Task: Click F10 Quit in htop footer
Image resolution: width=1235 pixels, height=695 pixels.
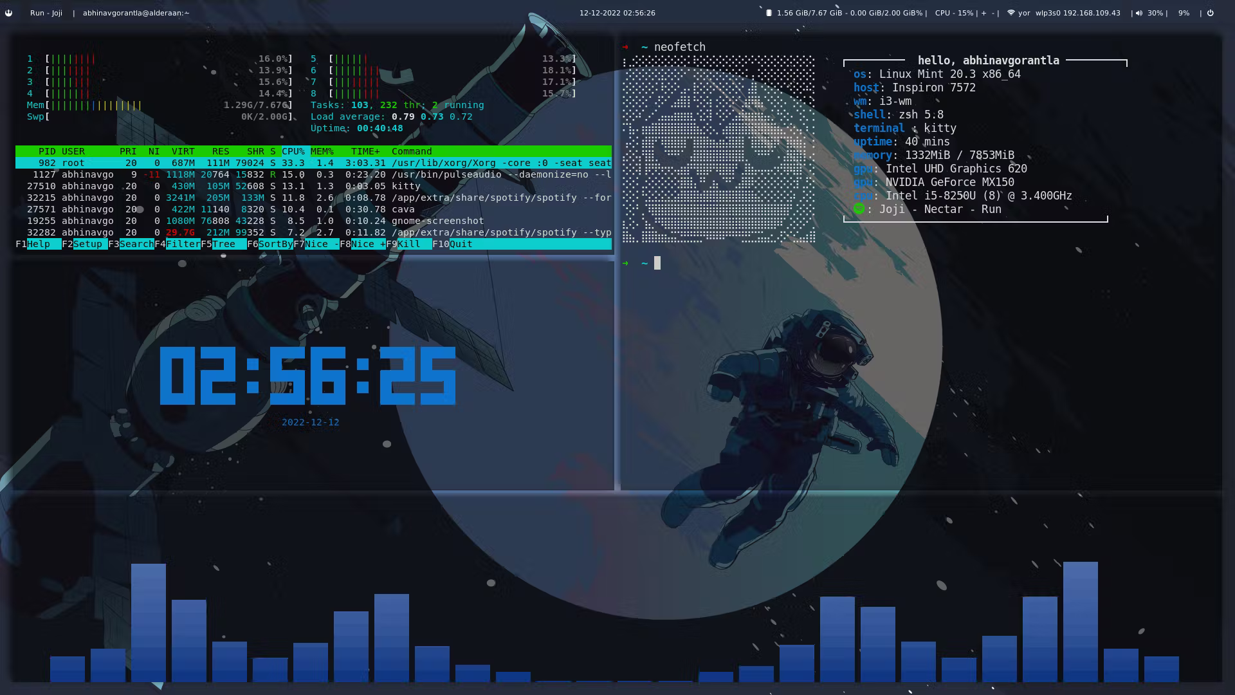Action: coord(461,244)
